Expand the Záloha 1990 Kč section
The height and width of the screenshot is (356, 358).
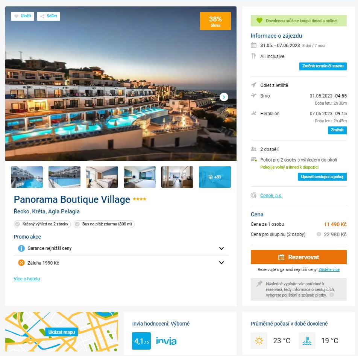[x=221, y=263]
